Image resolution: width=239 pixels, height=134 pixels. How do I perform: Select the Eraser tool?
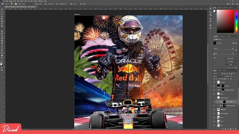[2, 36]
